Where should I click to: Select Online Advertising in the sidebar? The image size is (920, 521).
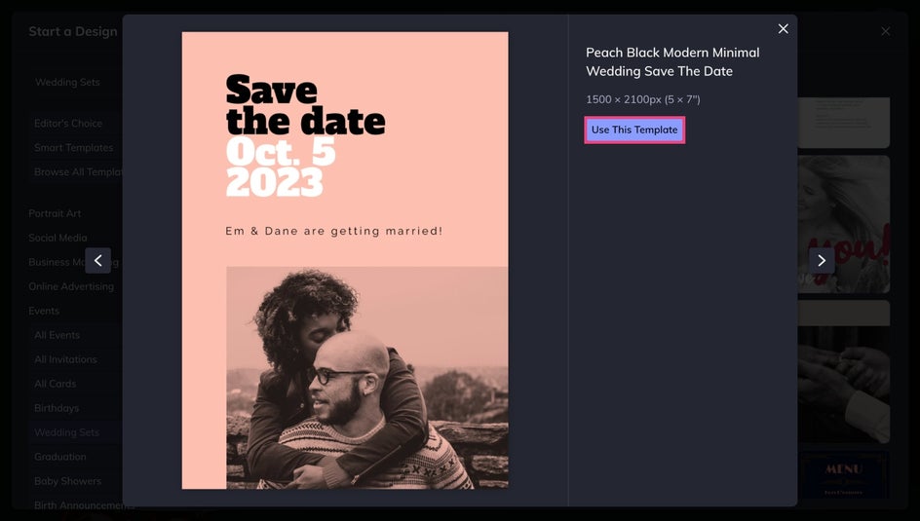71,286
